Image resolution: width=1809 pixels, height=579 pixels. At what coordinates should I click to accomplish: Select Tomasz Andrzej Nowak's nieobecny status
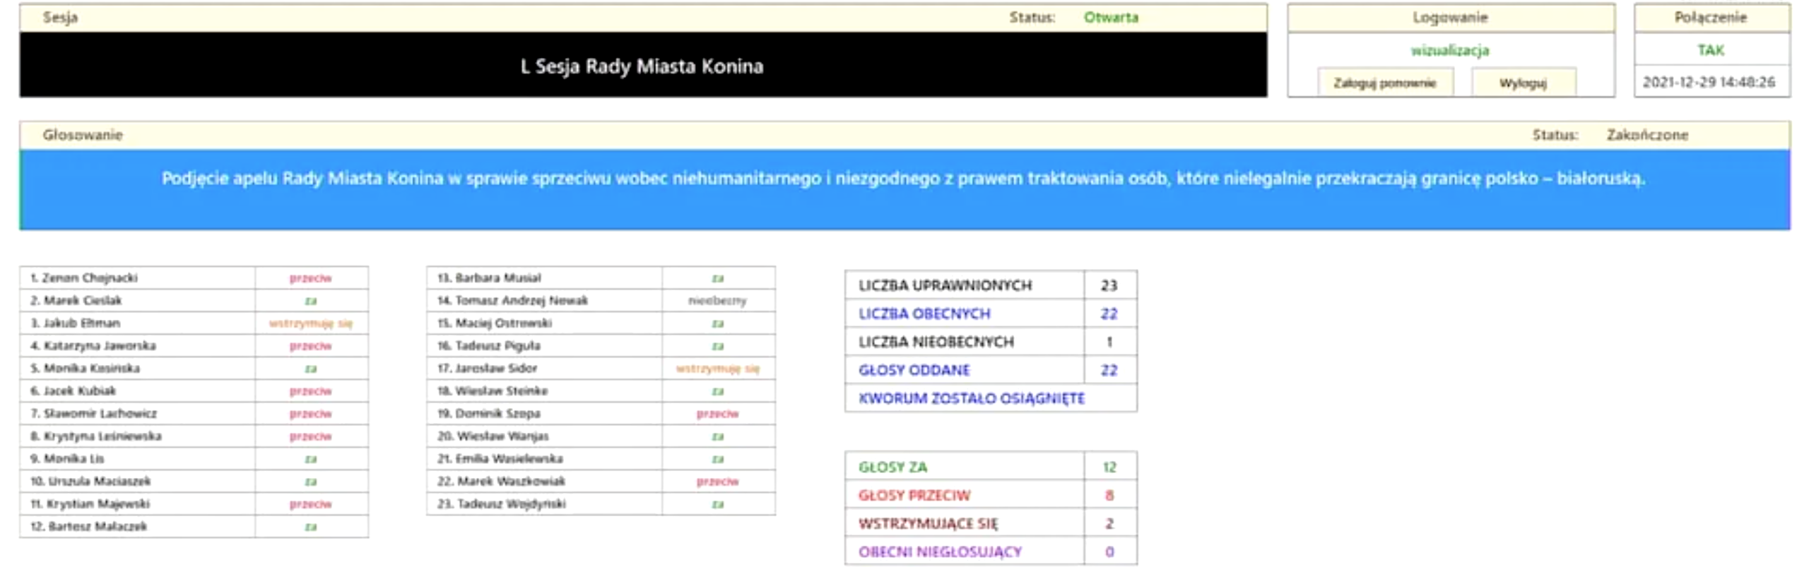tap(717, 301)
